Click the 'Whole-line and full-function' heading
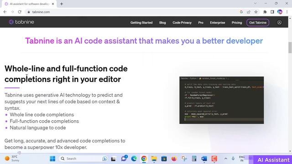292x164 pixels. coord(66,74)
